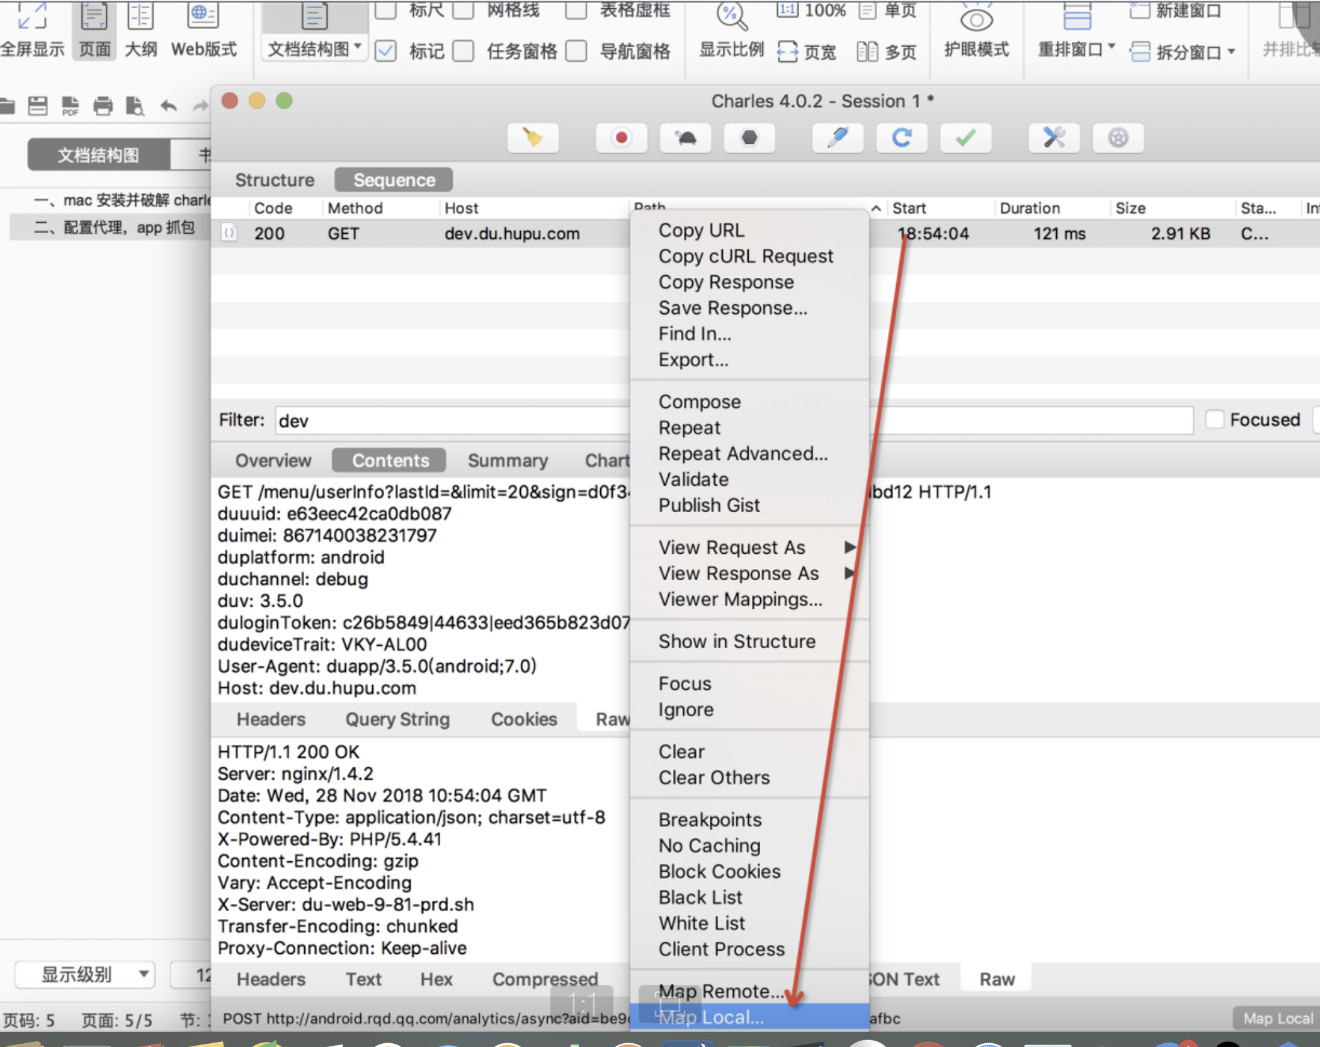The width and height of the screenshot is (1320, 1047).
Task: Expand the View Response As submenu
Action: pyautogui.click(x=749, y=573)
